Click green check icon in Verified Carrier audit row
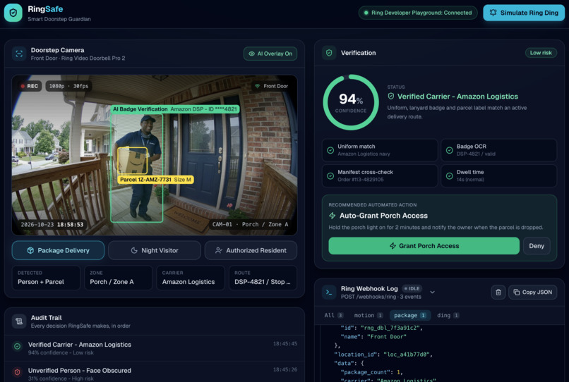This screenshot has width=569, height=382. point(17,346)
